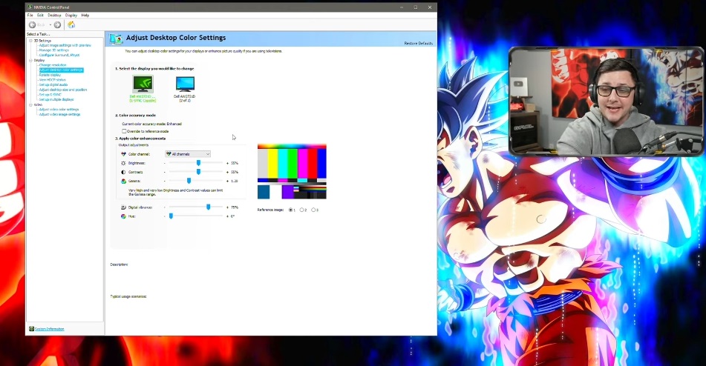Image resolution: width=706 pixels, height=366 pixels.
Task: Click the Contrast slider handle
Action: click(x=198, y=172)
